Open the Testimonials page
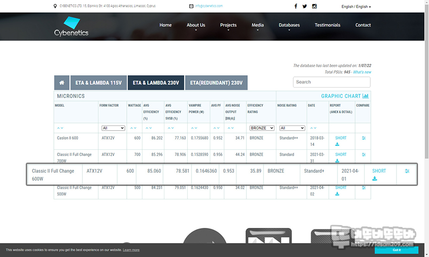Screen dimensions: 429x257 pyautogui.click(x=327, y=25)
